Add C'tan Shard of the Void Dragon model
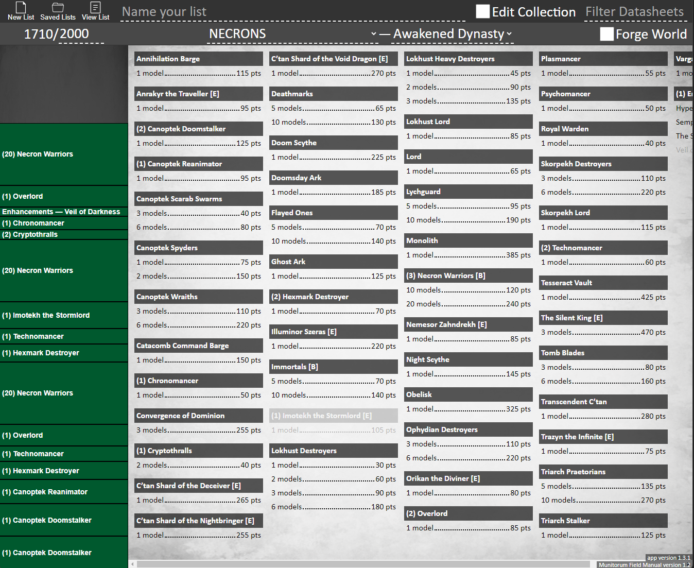 coord(334,73)
